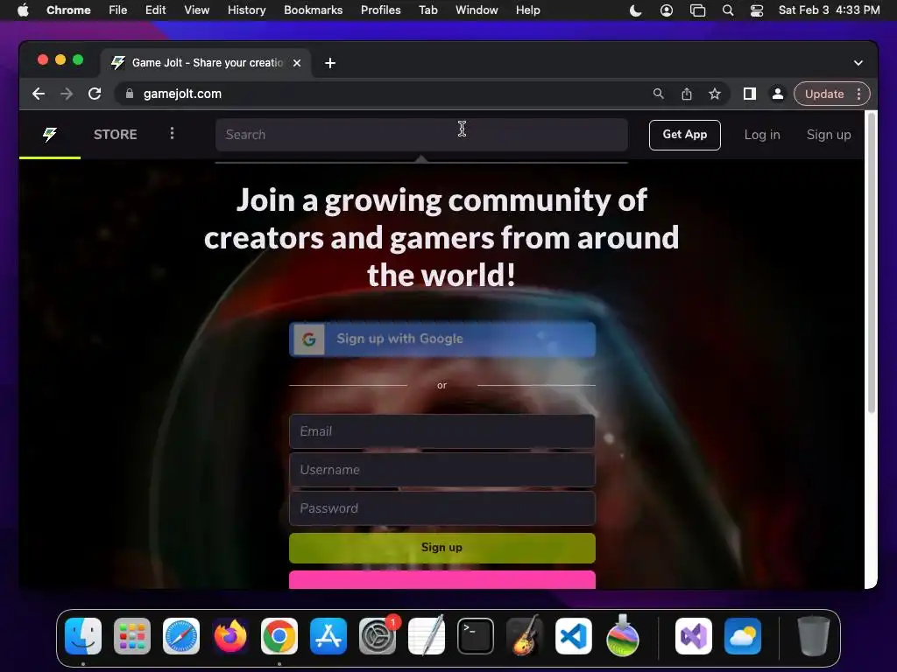Focus the Game Jolt Search field
This screenshot has width=897, height=672.
coord(421,135)
